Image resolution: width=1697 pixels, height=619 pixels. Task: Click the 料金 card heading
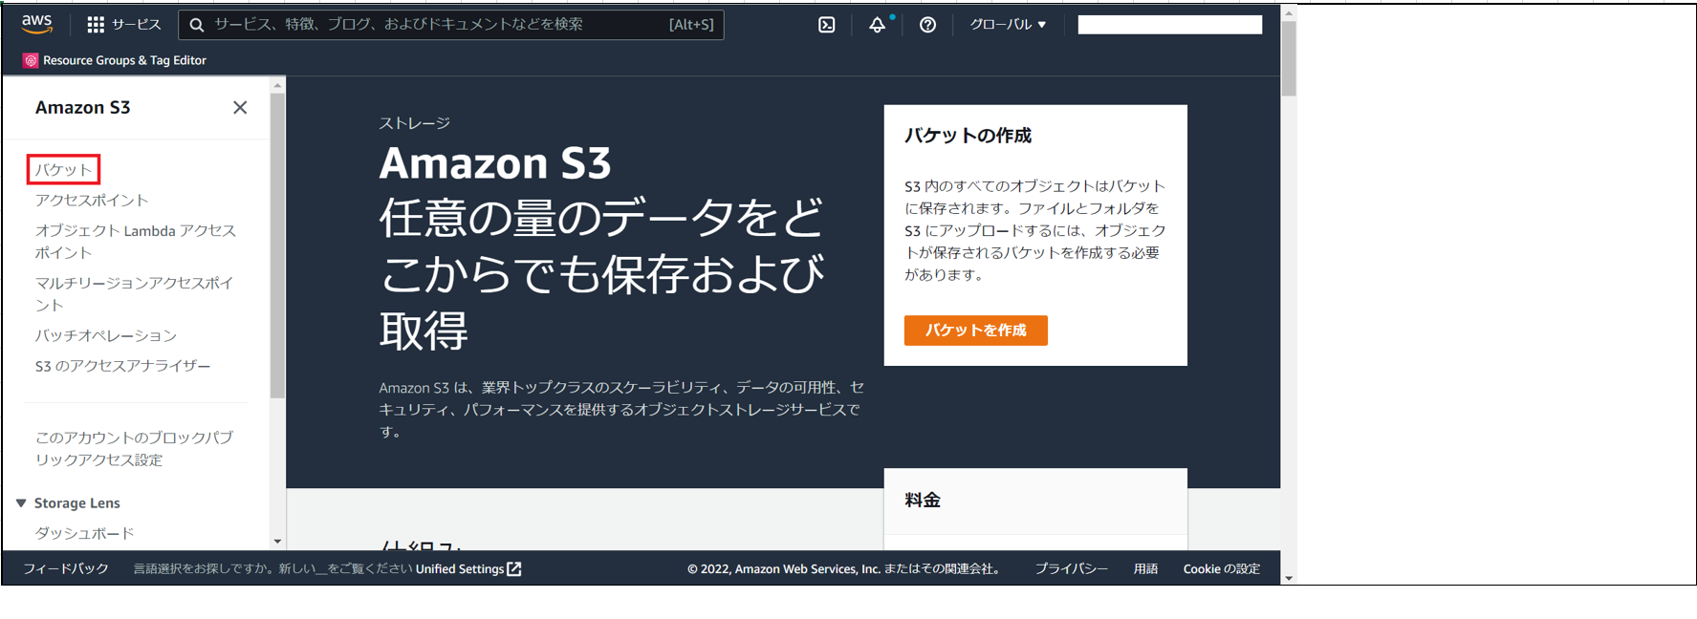click(923, 501)
